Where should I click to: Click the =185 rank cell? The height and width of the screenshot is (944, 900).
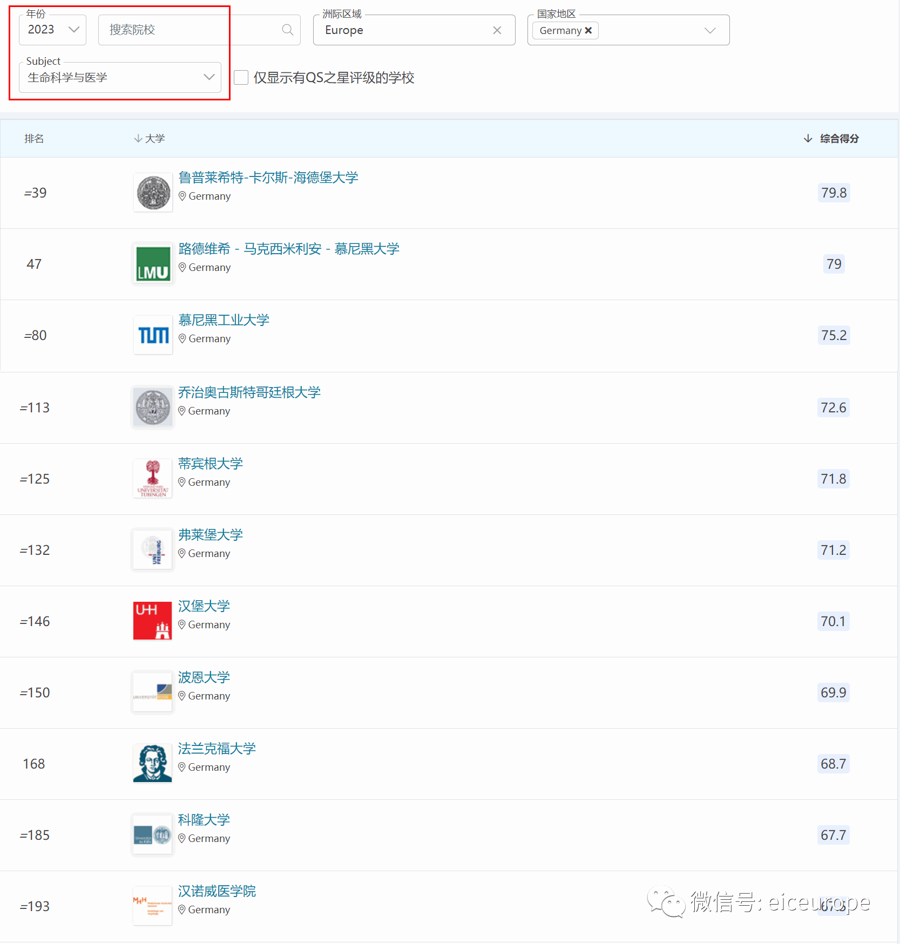point(35,835)
